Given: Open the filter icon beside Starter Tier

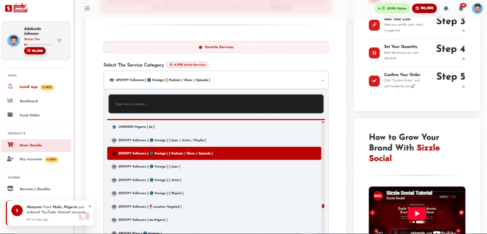Looking at the screenshot, I should 59,41.
